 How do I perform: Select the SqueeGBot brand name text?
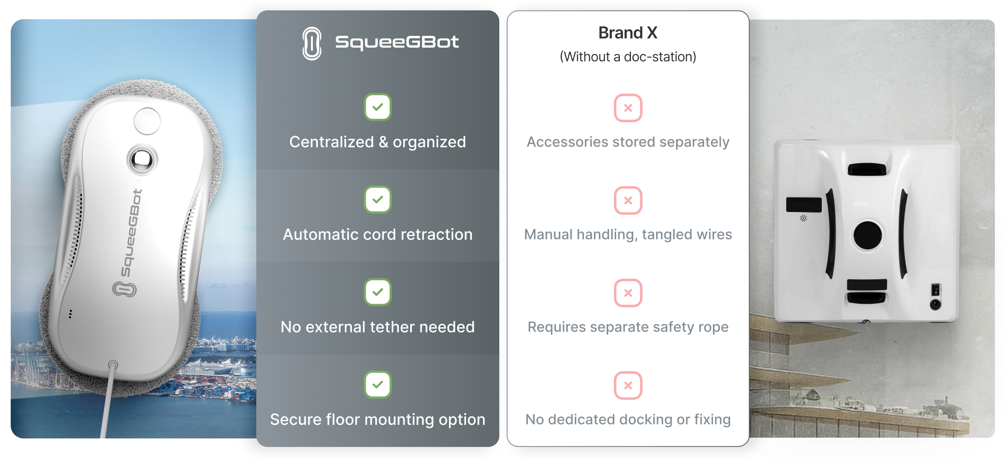pos(397,42)
